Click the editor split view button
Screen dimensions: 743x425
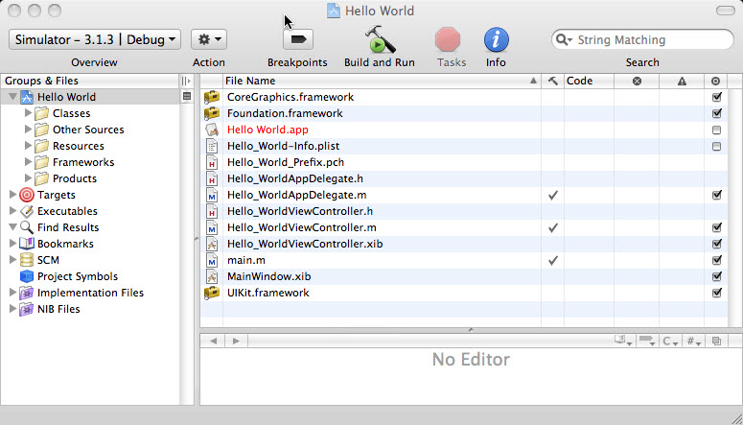tap(716, 341)
